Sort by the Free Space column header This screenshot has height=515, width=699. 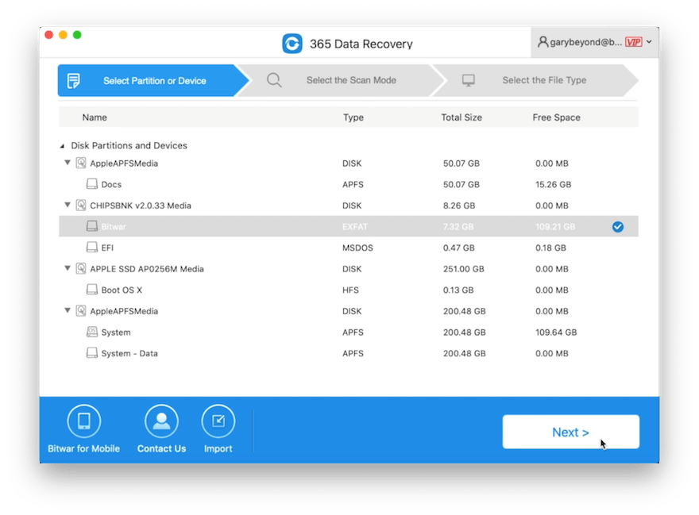[556, 117]
